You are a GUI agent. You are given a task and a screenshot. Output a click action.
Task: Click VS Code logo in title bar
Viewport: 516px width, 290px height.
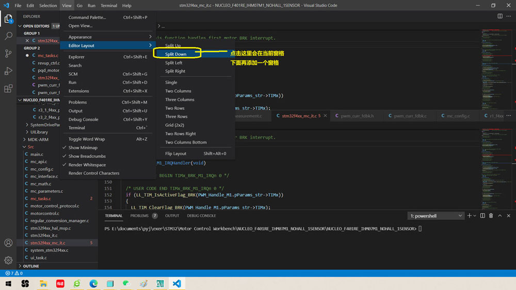point(6,5)
